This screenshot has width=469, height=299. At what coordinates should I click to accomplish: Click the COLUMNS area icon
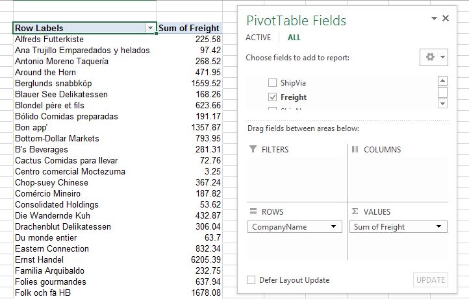[x=355, y=150]
